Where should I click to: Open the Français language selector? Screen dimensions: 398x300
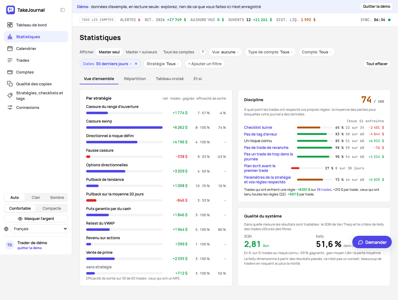[x=39, y=229]
